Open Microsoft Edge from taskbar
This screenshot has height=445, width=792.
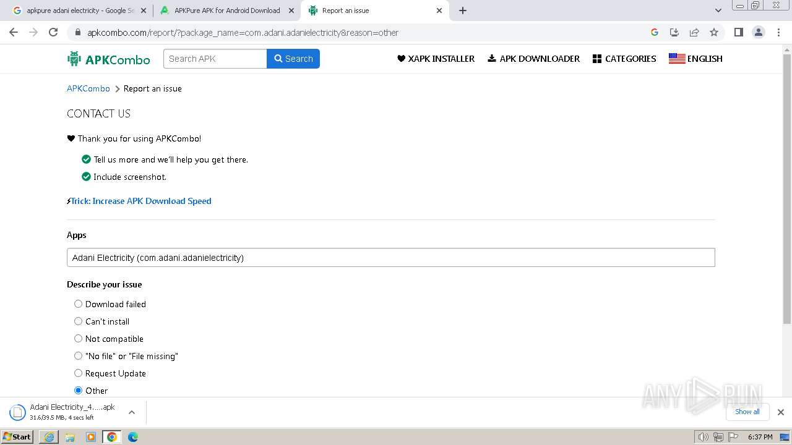point(133,437)
